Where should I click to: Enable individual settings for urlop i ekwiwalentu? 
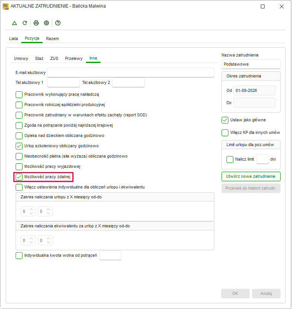click(x=19, y=187)
